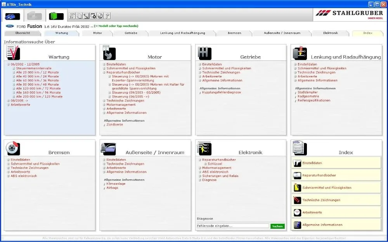
Task: Open help with the question mark icon
Action: click(107, 16)
